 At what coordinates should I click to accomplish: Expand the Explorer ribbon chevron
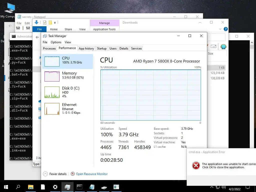click(220, 29)
